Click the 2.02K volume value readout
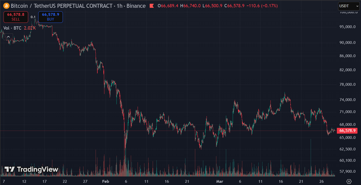Screen dimensions: 361x185 tap(29, 28)
